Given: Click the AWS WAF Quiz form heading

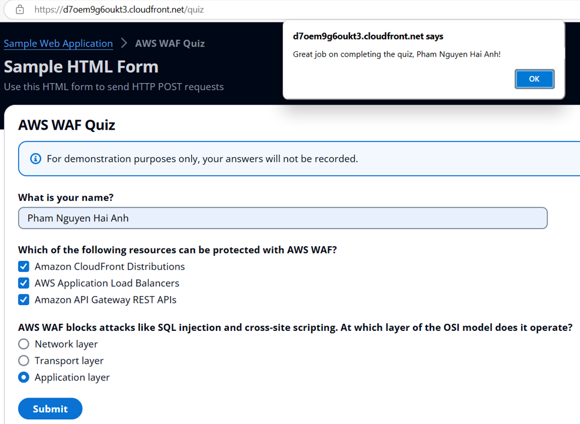Looking at the screenshot, I should tap(66, 125).
